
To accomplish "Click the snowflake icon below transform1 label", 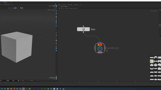I will [x=107, y=51].
